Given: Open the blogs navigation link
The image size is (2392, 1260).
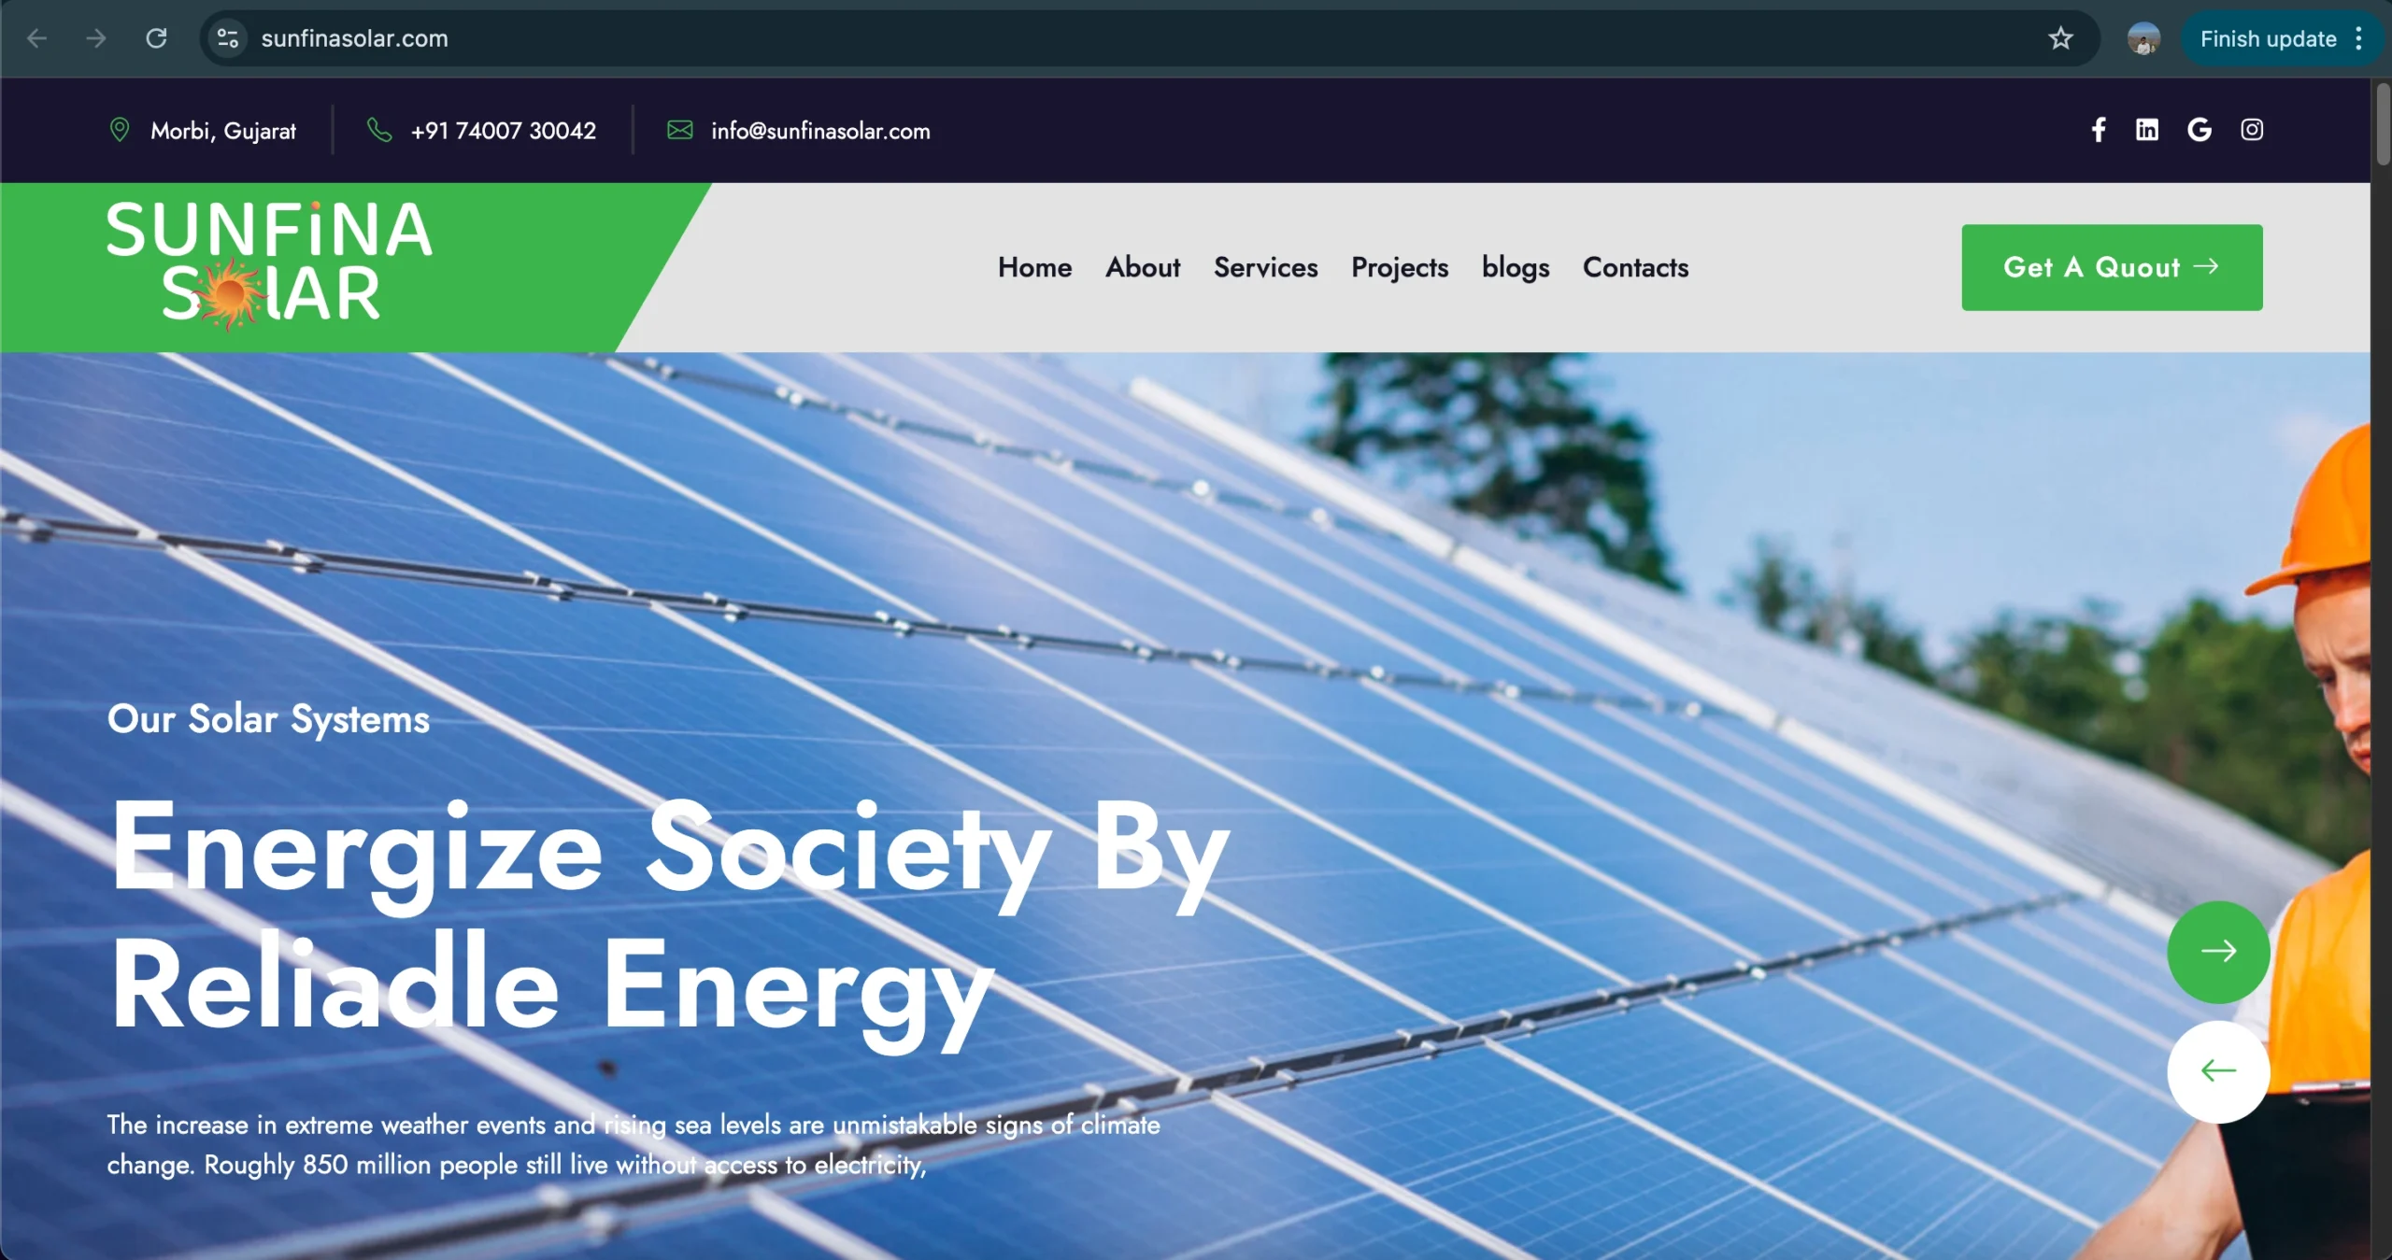Looking at the screenshot, I should pos(1516,267).
